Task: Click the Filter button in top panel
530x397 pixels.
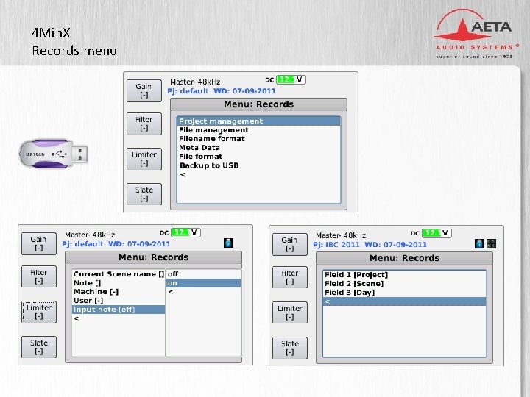Action: point(144,124)
